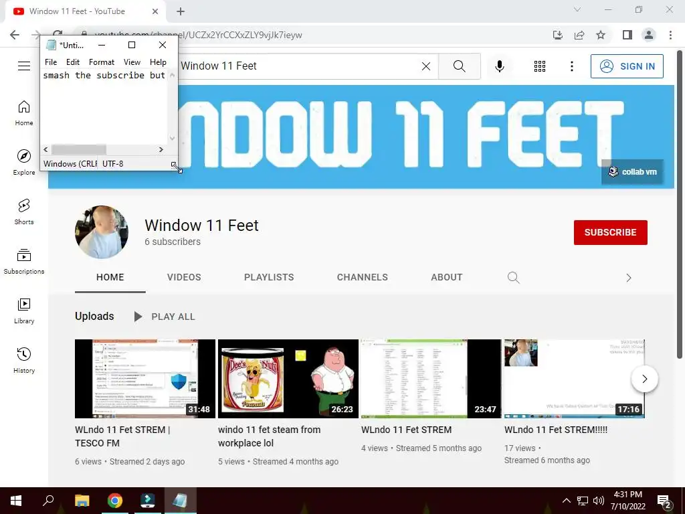Click the Chrome back arrow

(15, 35)
